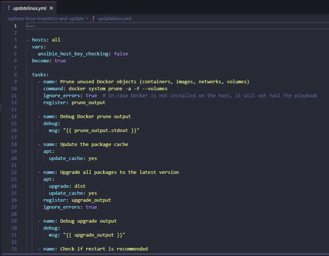
Task: Select the updatelinux.yml tab label
Action: pyautogui.click(x=29, y=8)
